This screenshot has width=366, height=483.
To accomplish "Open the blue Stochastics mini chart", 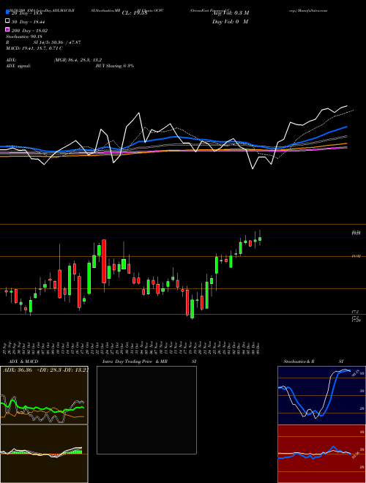I will click(321, 395).
